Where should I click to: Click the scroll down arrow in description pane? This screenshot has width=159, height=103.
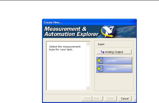tap(88, 88)
